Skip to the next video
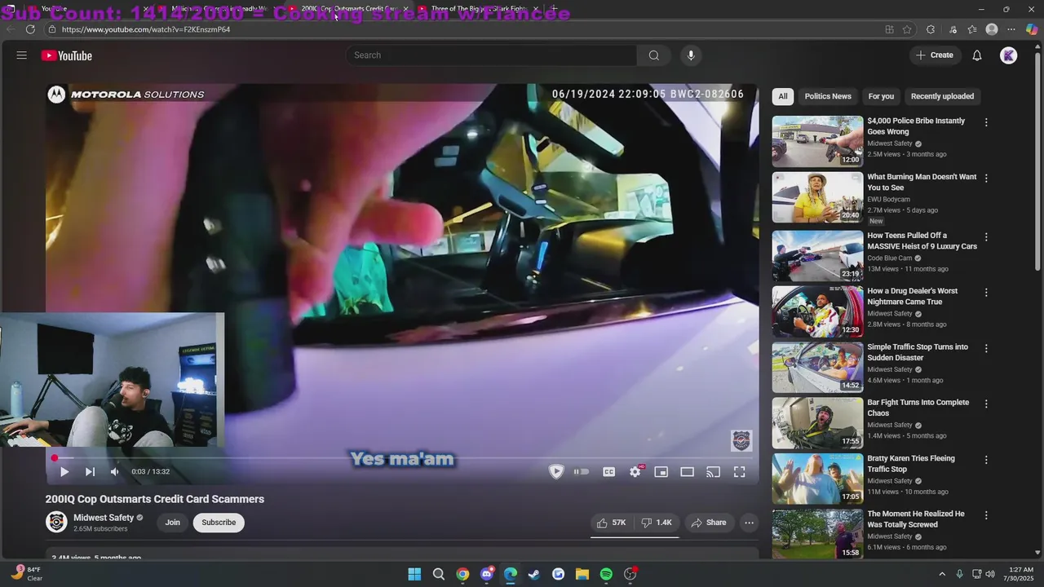This screenshot has width=1044, height=587. click(90, 471)
